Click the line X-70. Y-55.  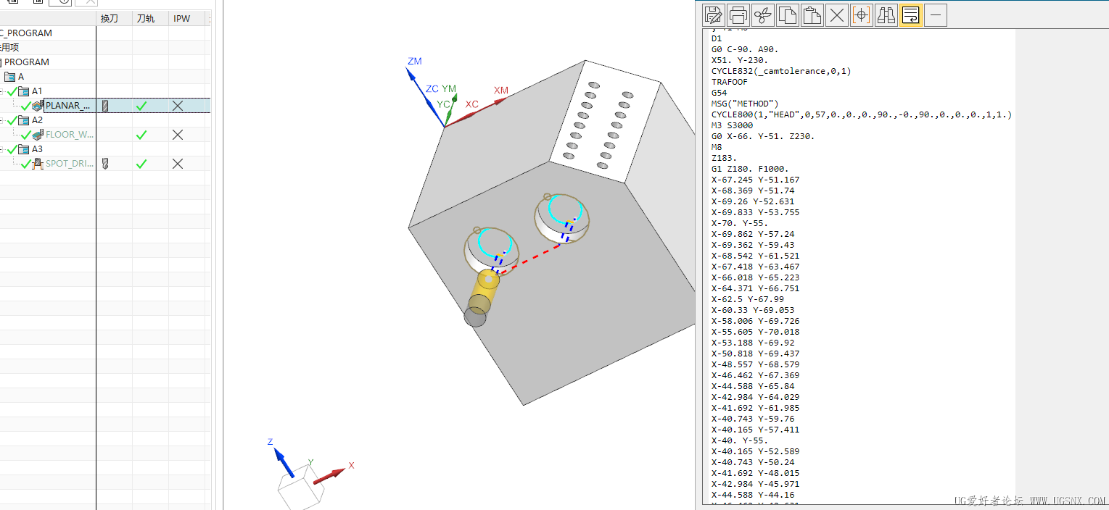click(x=740, y=223)
